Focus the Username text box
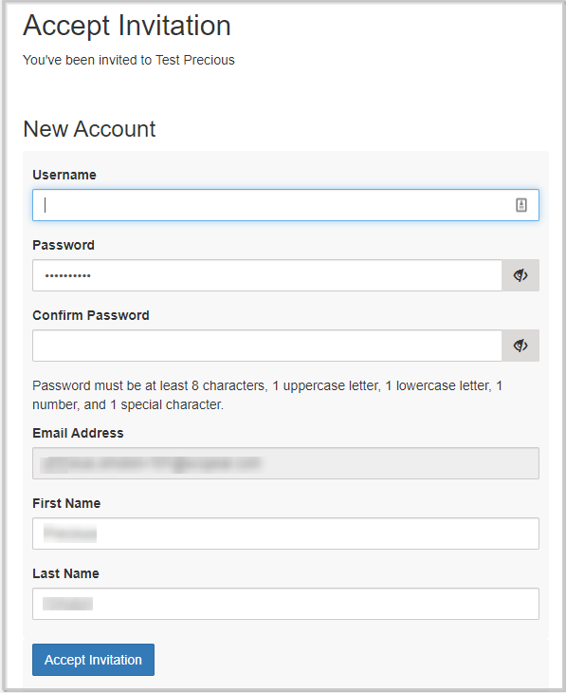The width and height of the screenshot is (566, 693). coord(285,205)
